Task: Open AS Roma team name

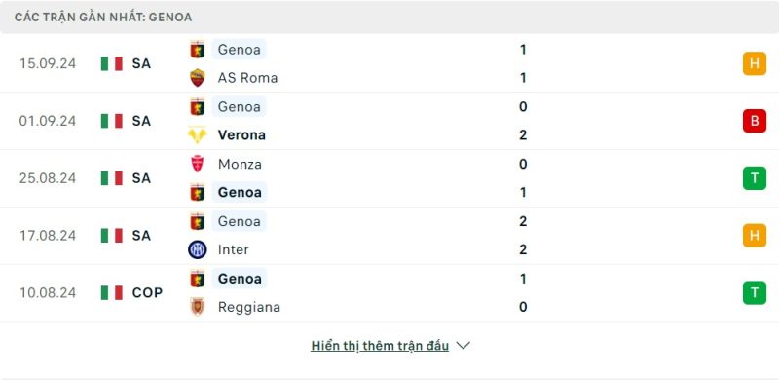Action: (247, 78)
